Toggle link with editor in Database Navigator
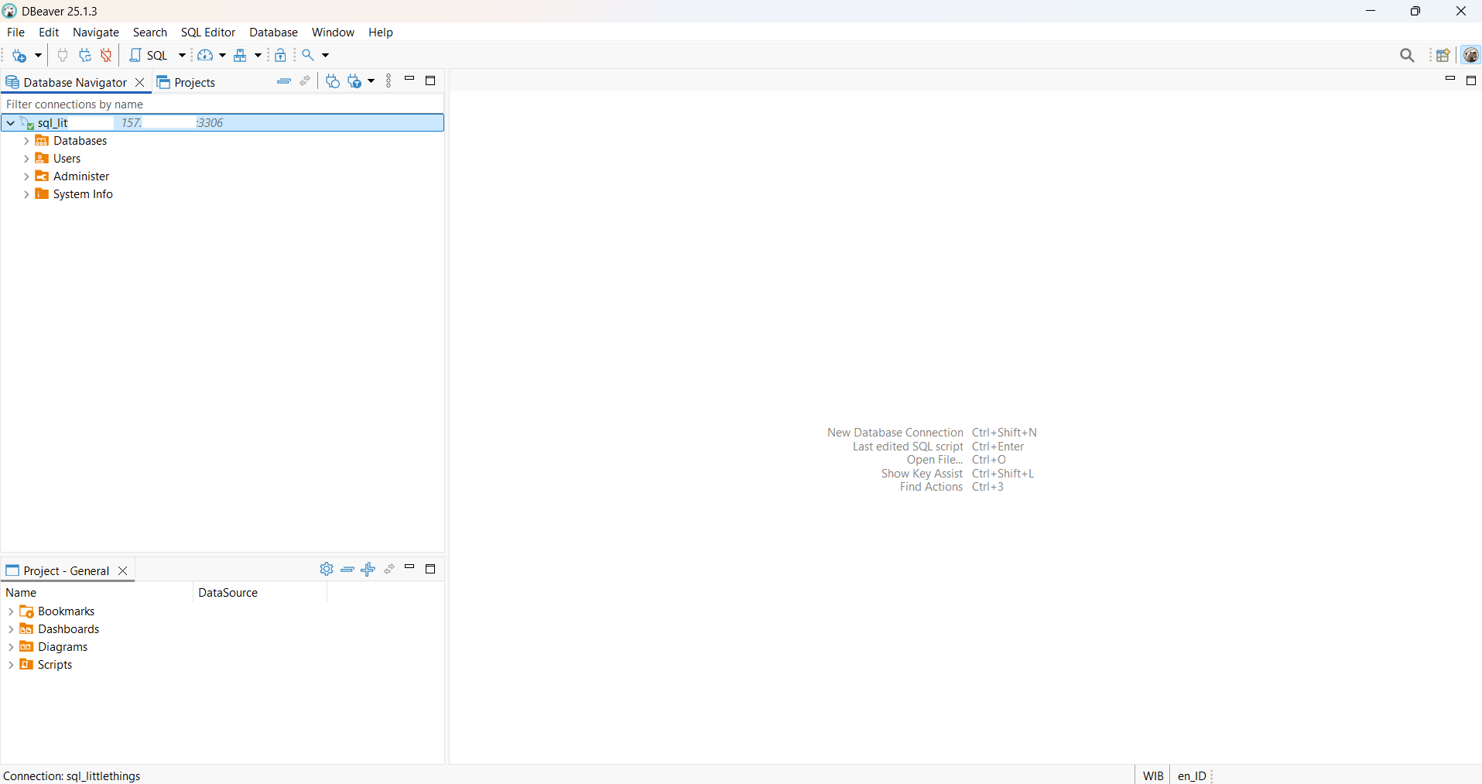The height and width of the screenshot is (784, 1482). [x=306, y=81]
